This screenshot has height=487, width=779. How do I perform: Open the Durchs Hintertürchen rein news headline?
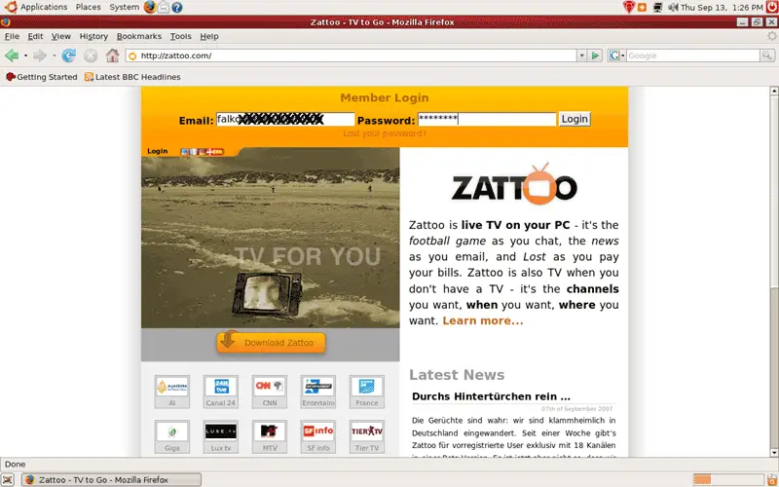click(x=491, y=396)
